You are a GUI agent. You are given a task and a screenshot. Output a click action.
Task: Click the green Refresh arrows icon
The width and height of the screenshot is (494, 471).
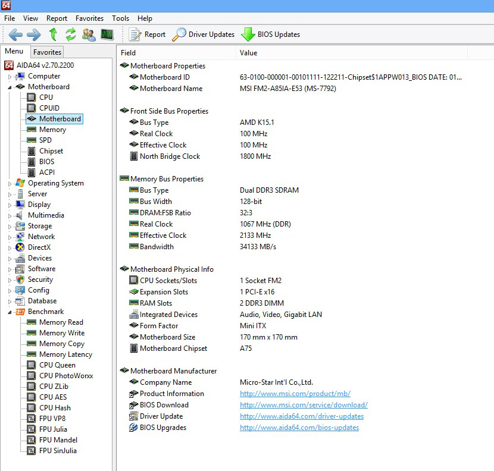pos(71,34)
